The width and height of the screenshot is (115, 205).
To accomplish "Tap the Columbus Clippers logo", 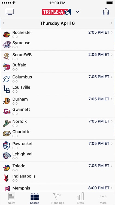I will coord(7,79).
